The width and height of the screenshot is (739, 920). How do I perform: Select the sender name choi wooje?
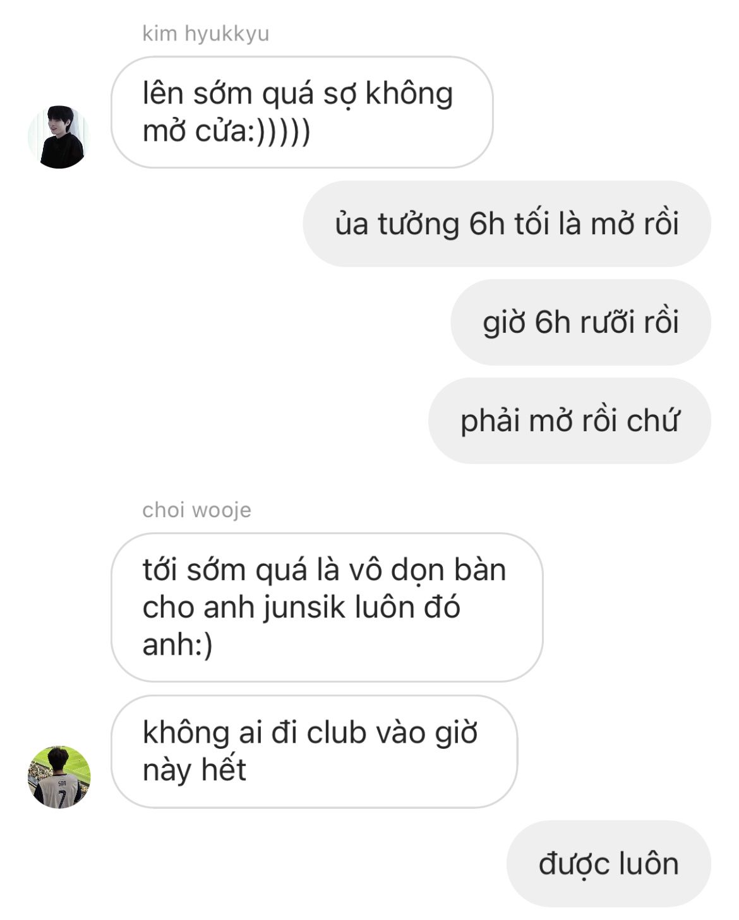click(196, 510)
